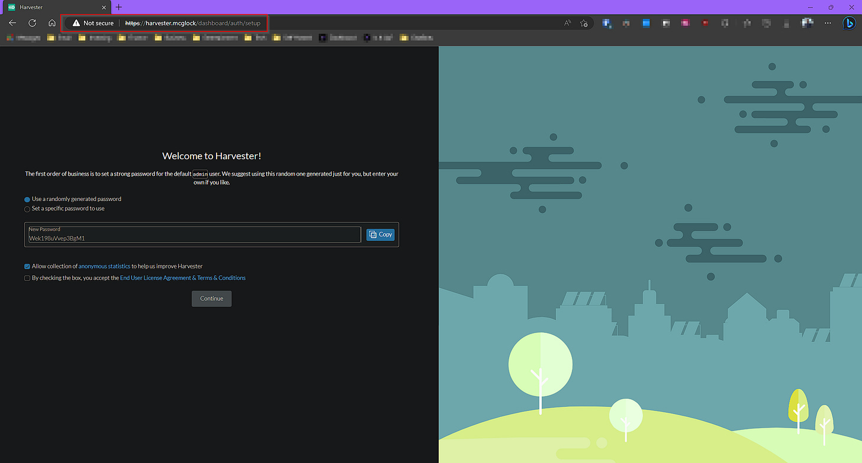Open the anonymous statistics link
This screenshot has width=862, height=463.
104,266
